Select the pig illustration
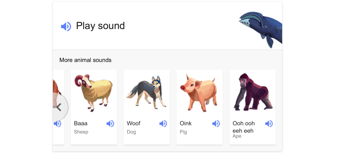 tap(199, 92)
